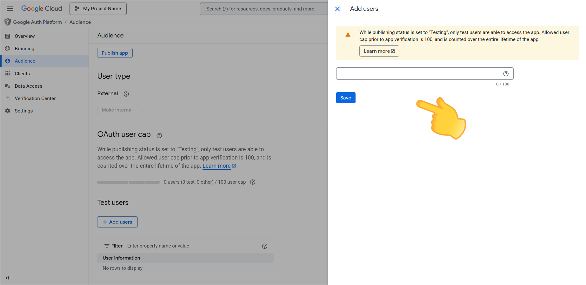Show help for External user type
586x285 pixels.
pyautogui.click(x=126, y=94)
